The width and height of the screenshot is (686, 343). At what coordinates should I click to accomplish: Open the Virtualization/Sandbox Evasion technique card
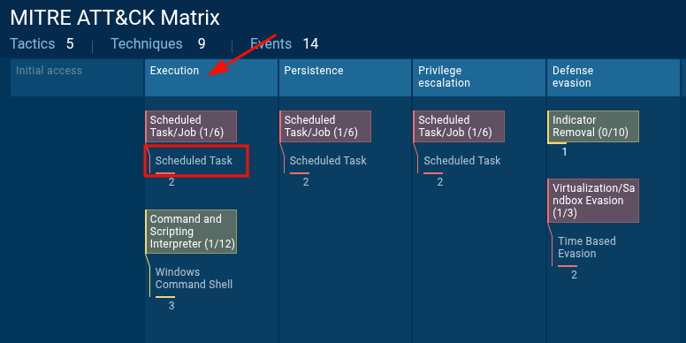(593, 201)
